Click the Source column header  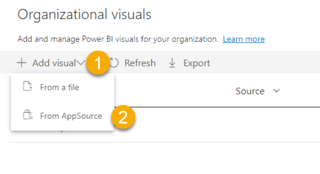[x=250, y=91]
